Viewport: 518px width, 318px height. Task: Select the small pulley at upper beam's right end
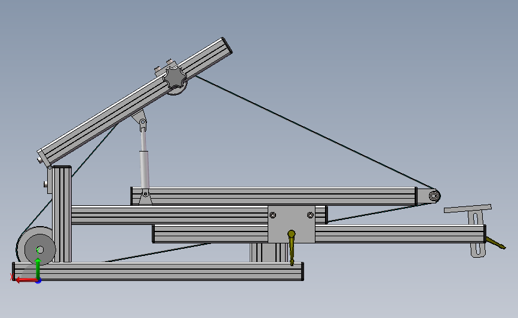434,196
